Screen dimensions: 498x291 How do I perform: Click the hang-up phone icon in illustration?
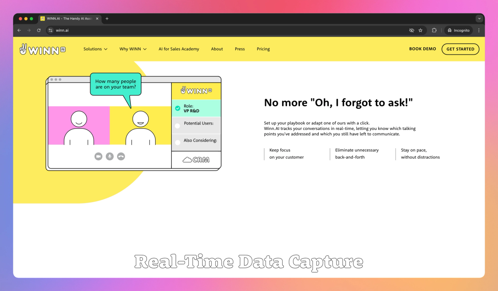(x=121, y=156)
